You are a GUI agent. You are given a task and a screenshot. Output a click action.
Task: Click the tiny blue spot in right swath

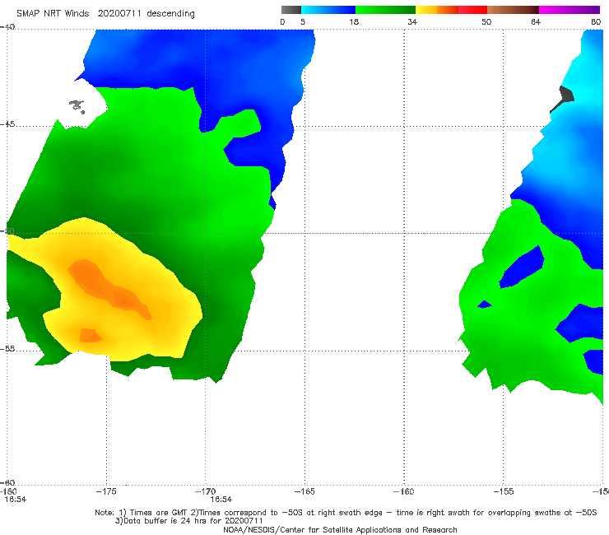pyautogui.click(x=485, y=305)
